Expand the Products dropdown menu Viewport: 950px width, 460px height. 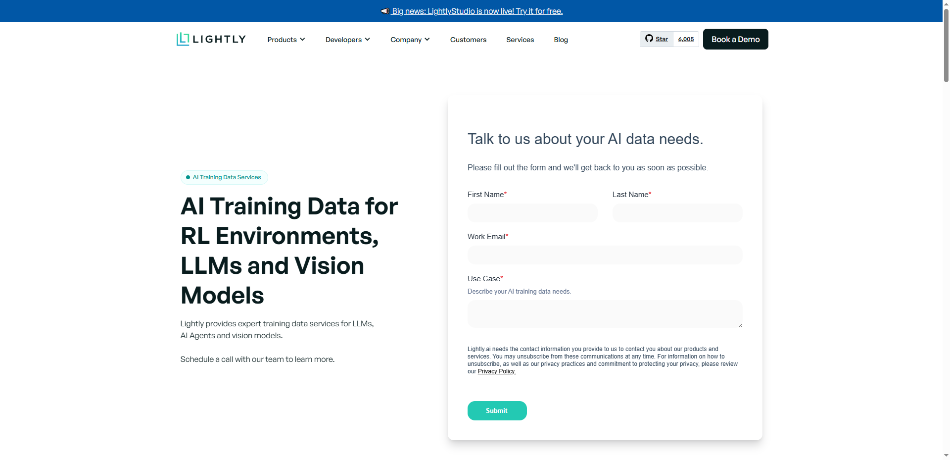pos(286,40)
